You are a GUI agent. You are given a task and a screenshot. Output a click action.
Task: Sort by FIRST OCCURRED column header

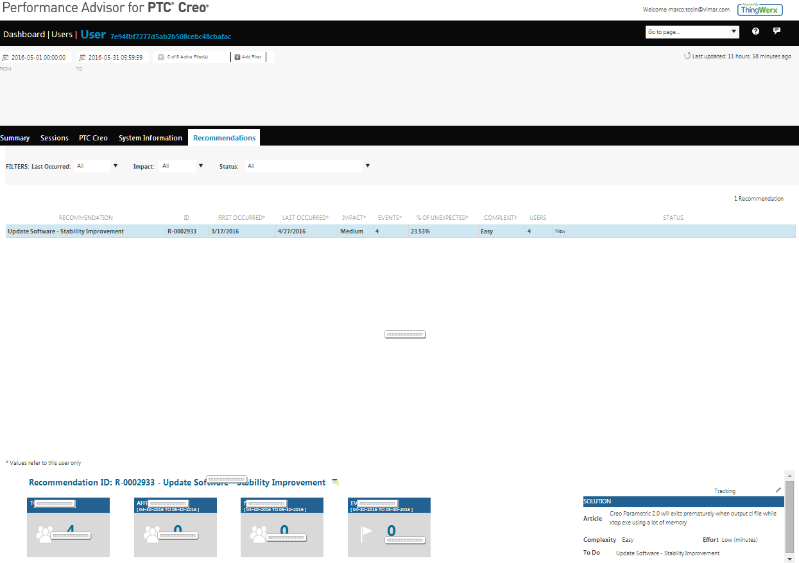tap(241, 218)
